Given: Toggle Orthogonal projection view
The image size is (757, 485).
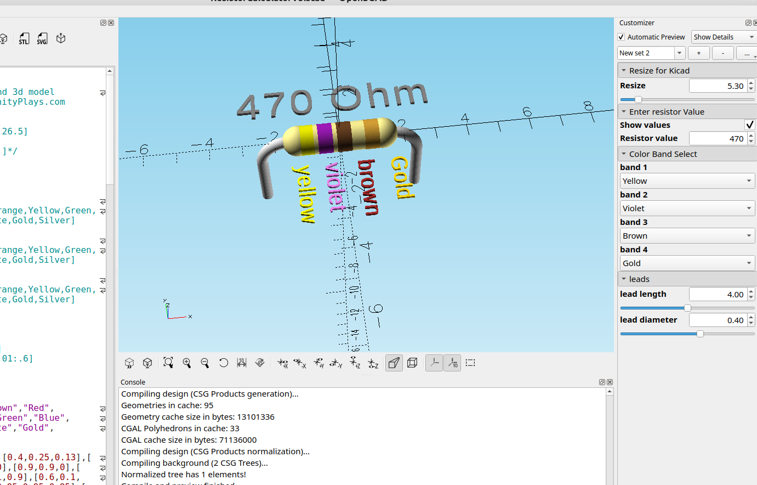Looking at the screenshot, I should (412, 363).
